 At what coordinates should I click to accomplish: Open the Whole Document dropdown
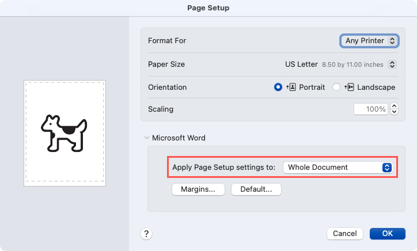pyautogui.click(x=338, y=168)
